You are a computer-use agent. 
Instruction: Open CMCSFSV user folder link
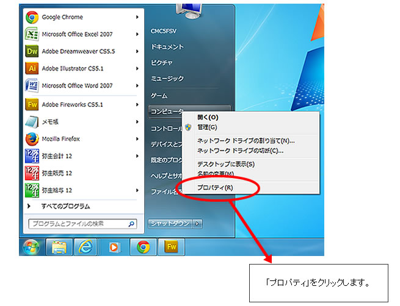click(164, 31)
